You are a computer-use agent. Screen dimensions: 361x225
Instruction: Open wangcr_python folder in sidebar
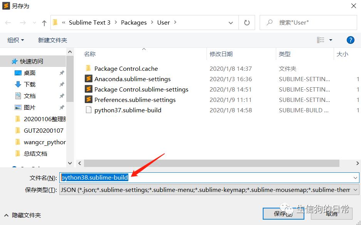[x=45, y=142]
